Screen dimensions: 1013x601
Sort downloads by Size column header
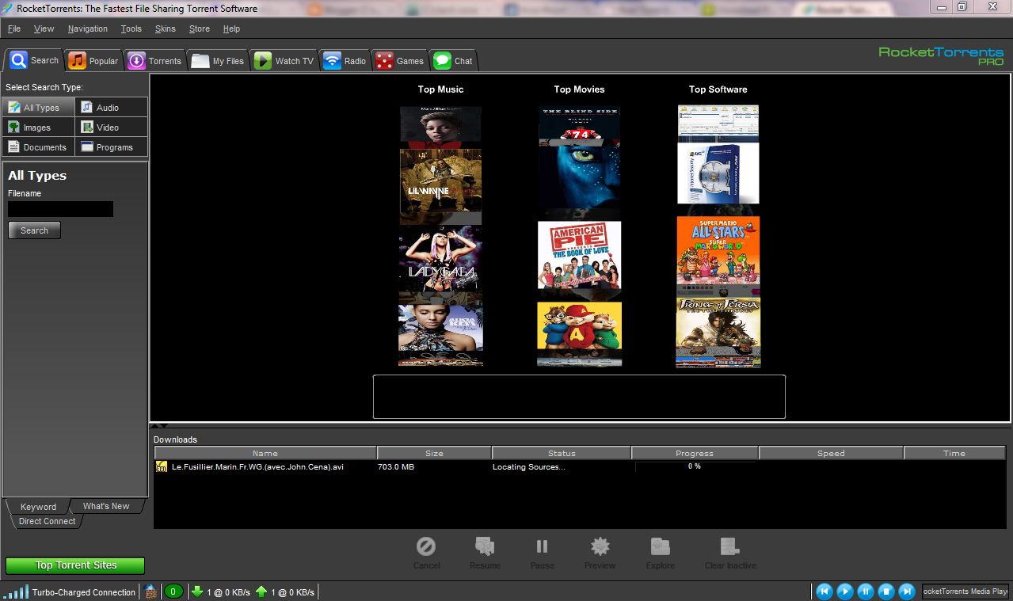(434, 453)
